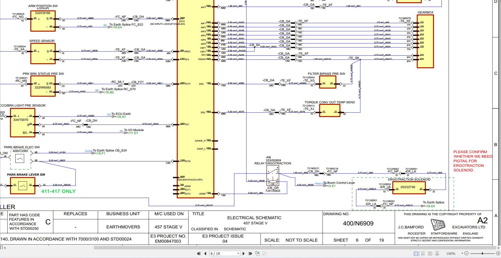Enable continuous scrolling page view
This screenshot has width=501, height=258.
tap(423, 253)
